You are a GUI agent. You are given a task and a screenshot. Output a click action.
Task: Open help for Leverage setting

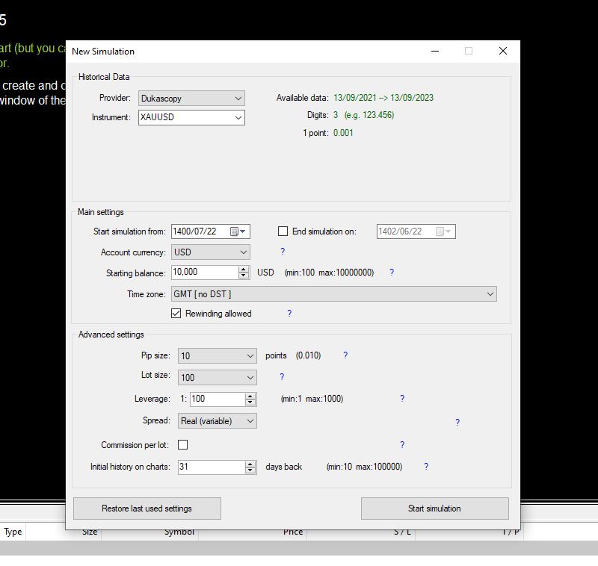pyautogui.click(x=402, y=399)
